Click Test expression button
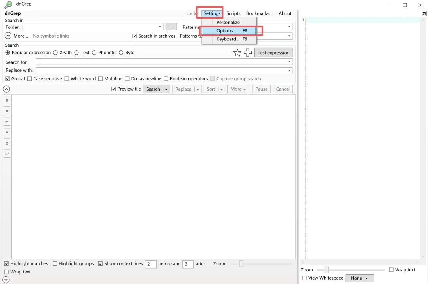 click(x=273, y=53)
